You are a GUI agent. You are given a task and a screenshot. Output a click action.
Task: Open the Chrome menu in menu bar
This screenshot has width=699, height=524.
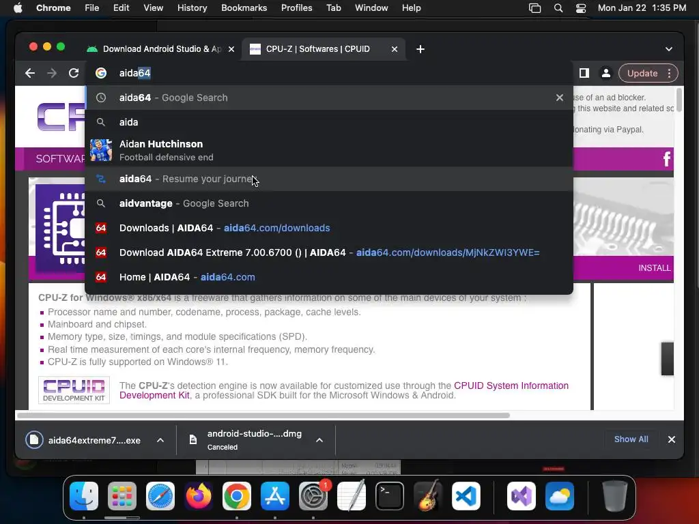click(x=53, y=8)
